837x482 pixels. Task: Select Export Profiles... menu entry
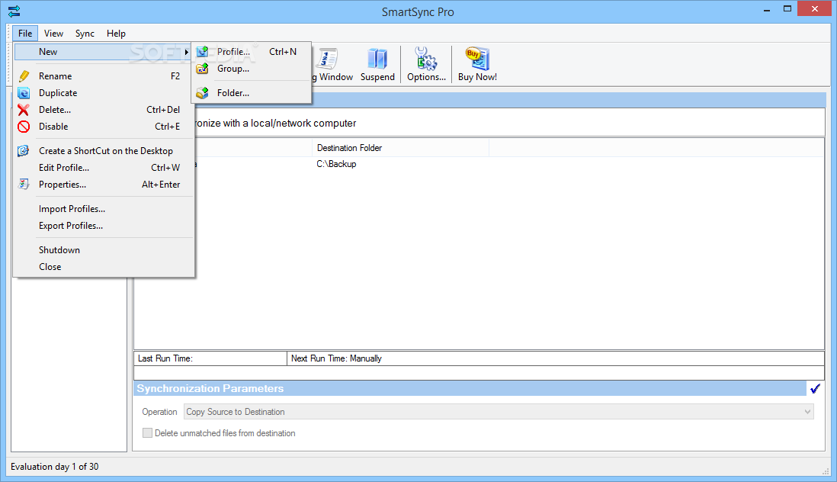[103, 226]
